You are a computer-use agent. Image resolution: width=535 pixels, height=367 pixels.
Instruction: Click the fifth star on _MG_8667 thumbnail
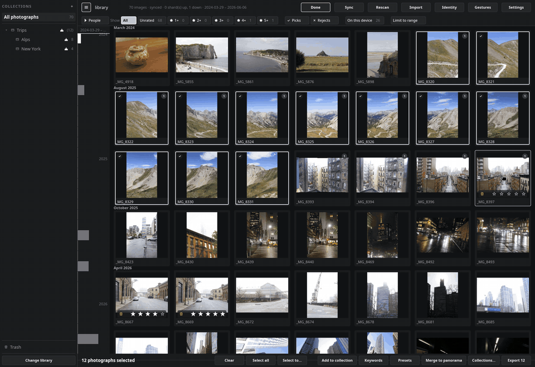(162, 314)
